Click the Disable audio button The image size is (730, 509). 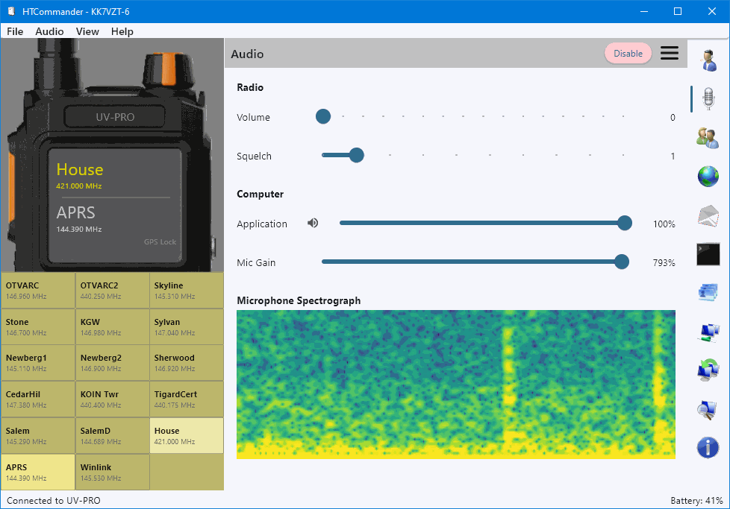tap(628, 54)
